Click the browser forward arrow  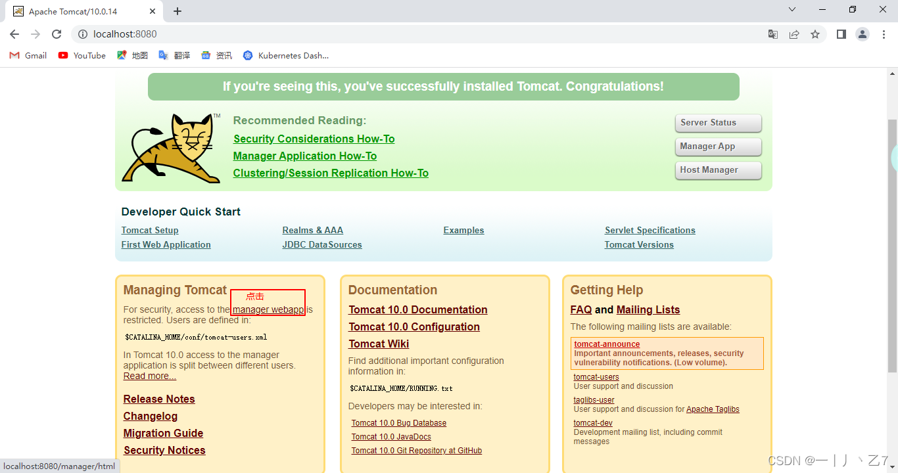[35, 34]
